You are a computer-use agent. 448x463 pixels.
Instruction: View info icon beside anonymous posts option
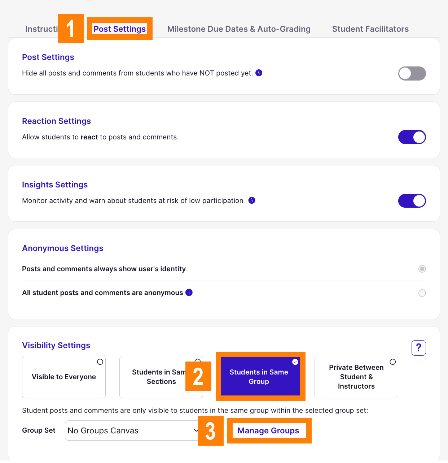[x=189, y=293]
